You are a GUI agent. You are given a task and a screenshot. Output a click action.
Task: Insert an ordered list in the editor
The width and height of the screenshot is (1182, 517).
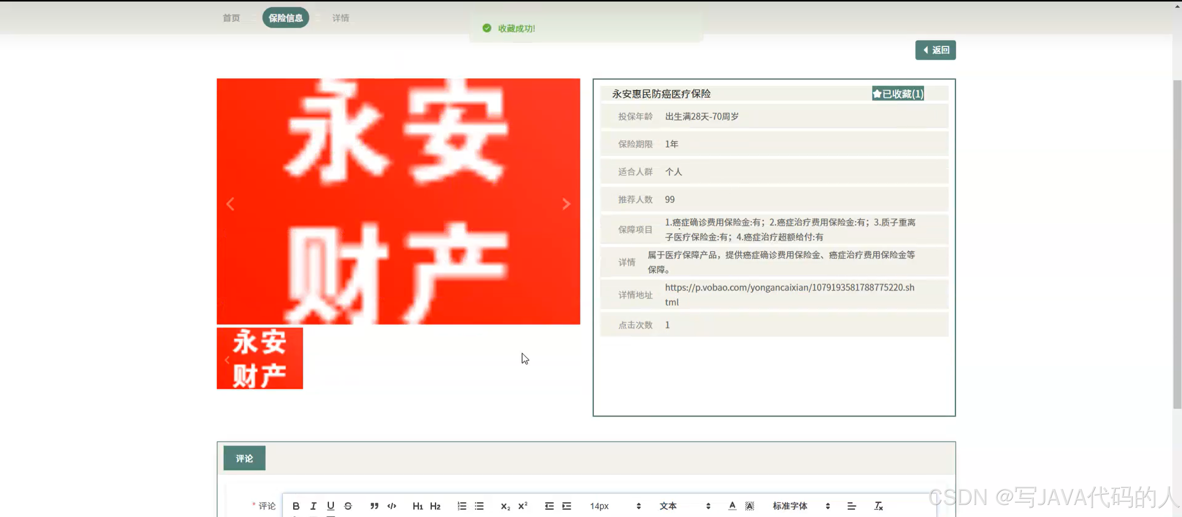(x=462, y=506)
